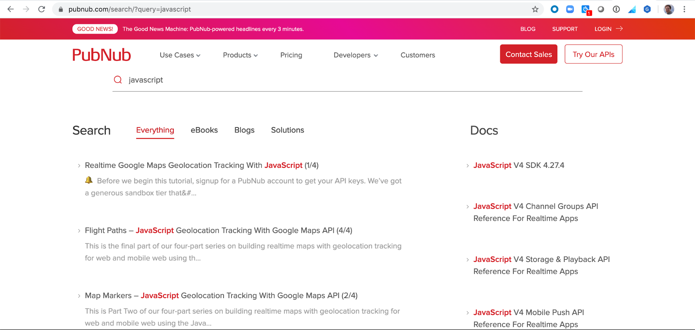Open the 1Password extension icon

(x=616, y=9)
